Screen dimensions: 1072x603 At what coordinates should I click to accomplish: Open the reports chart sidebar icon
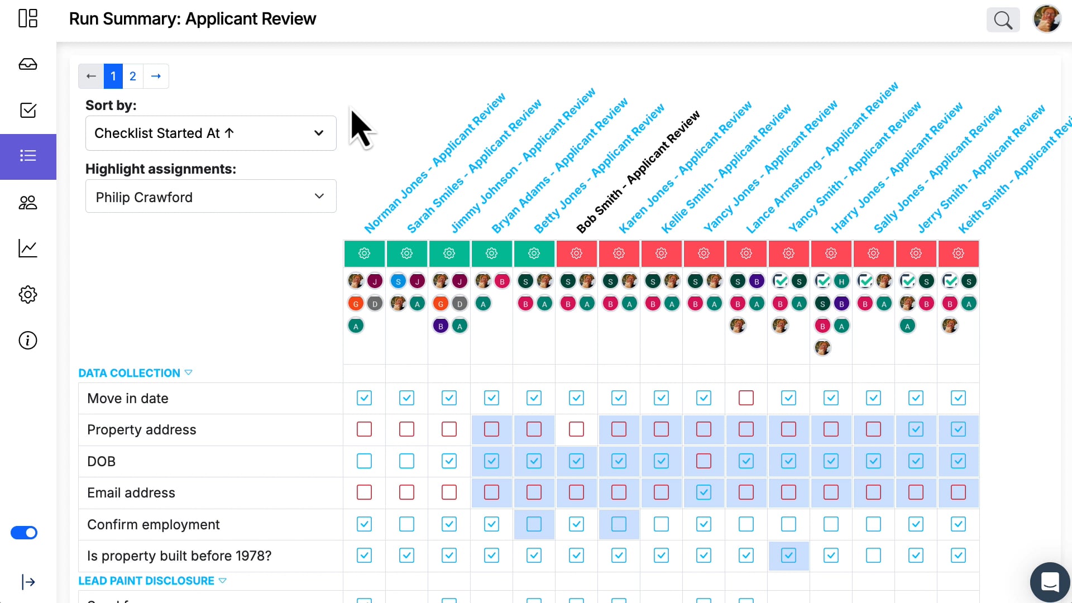[x=28, y=248]
